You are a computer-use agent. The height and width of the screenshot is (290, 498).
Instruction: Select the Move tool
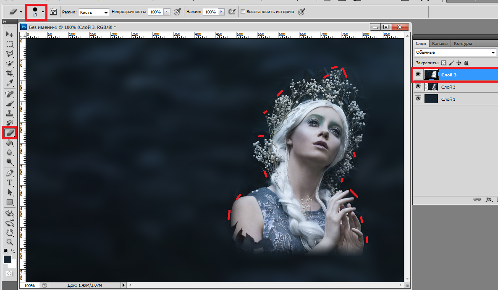[x=10, y=34]
